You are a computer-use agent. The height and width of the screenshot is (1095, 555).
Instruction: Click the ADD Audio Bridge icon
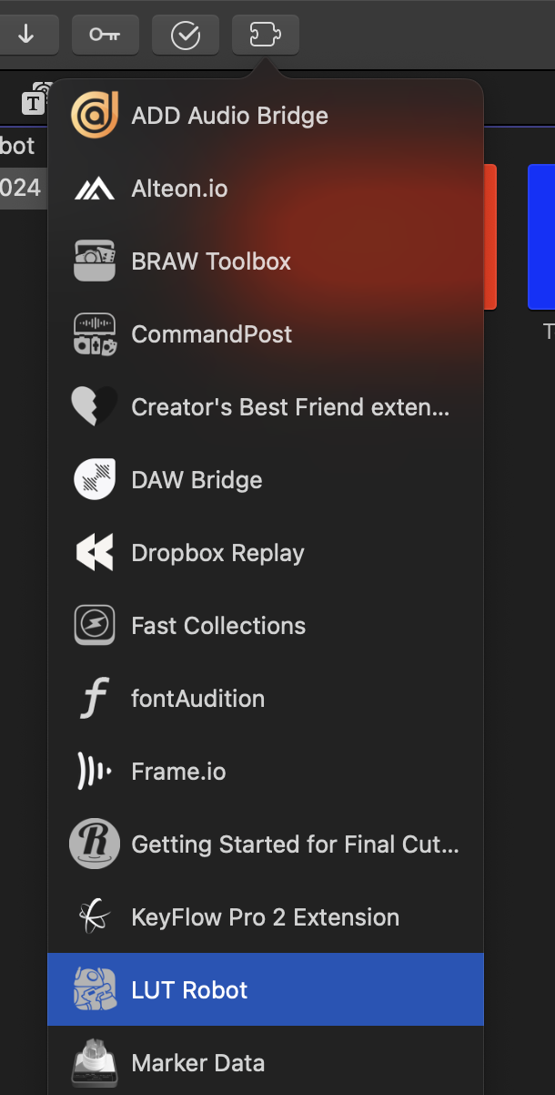tap(95, 116)
